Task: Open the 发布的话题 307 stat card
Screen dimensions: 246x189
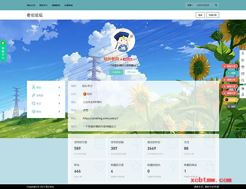Action: (x=125, y=148)
